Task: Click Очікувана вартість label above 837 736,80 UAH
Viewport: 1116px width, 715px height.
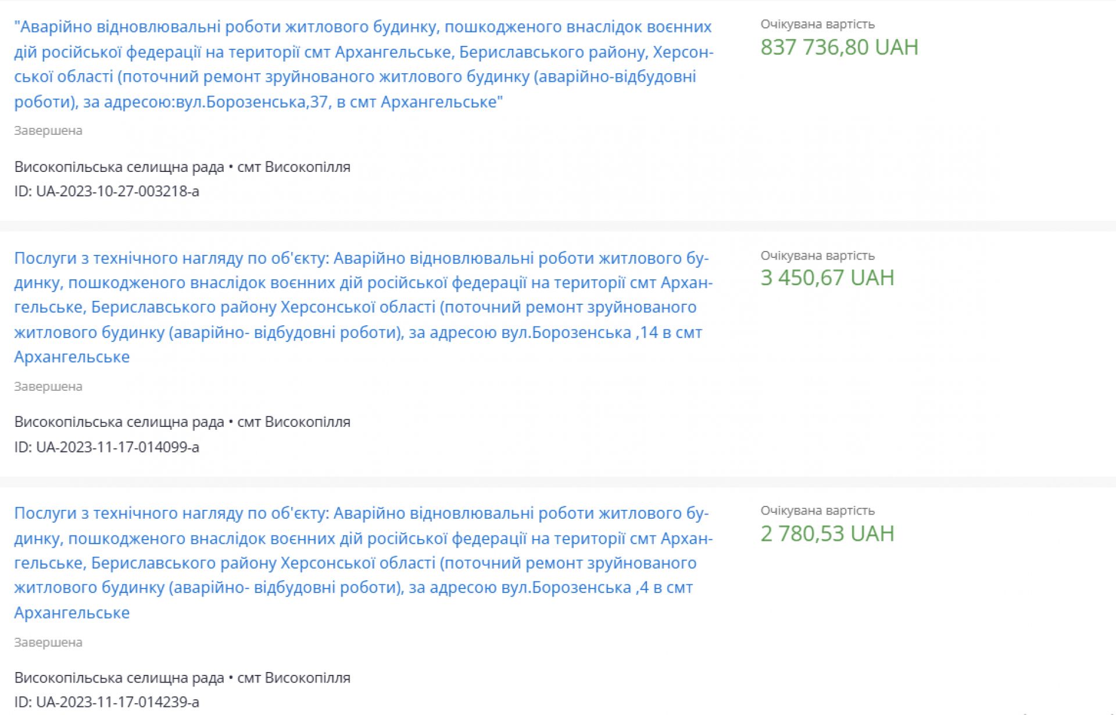Action: click(817, 24)
